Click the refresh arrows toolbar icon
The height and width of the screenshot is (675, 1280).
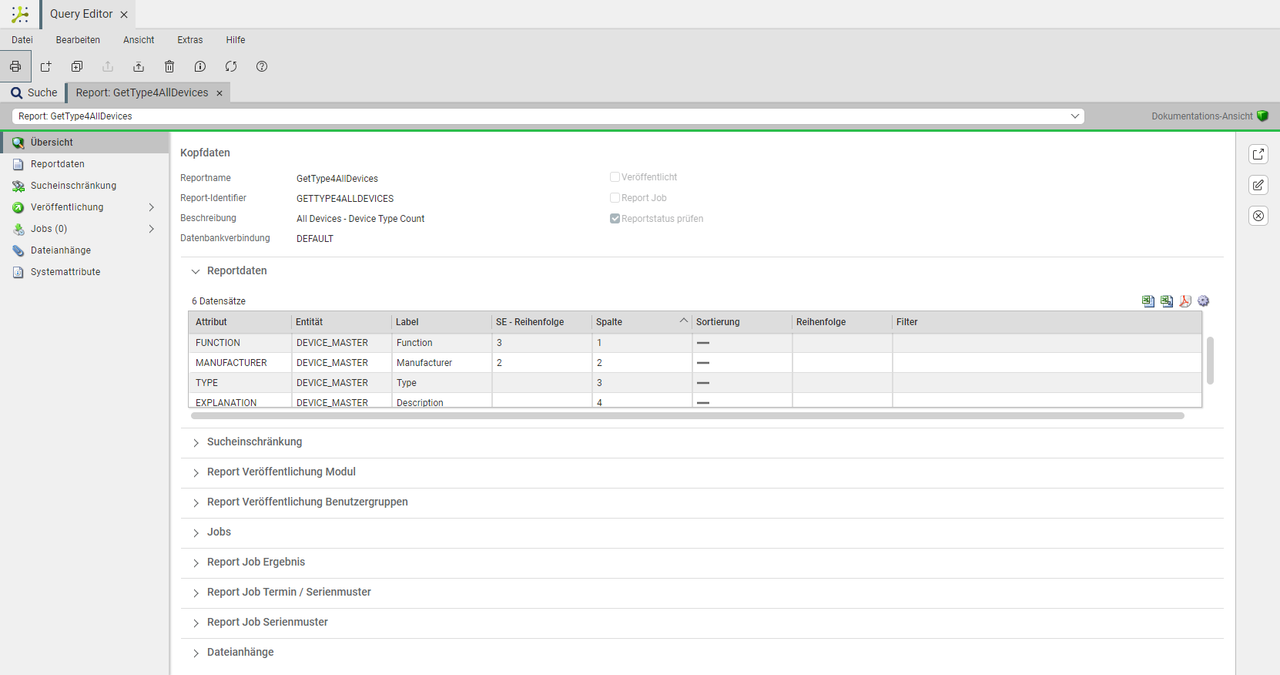[231, 66]
